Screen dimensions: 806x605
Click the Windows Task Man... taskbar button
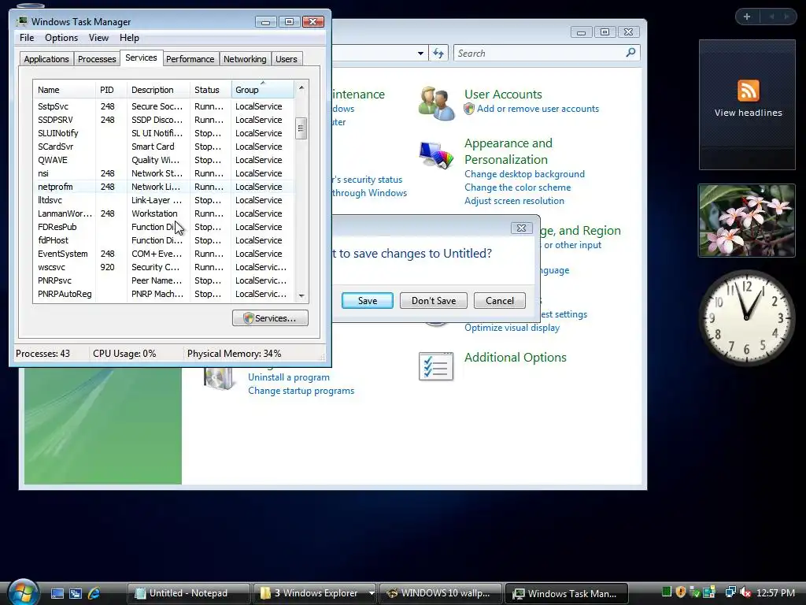pos(567,593)
